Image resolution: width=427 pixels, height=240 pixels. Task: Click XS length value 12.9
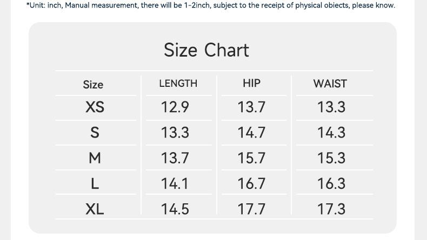pos(175,107)
